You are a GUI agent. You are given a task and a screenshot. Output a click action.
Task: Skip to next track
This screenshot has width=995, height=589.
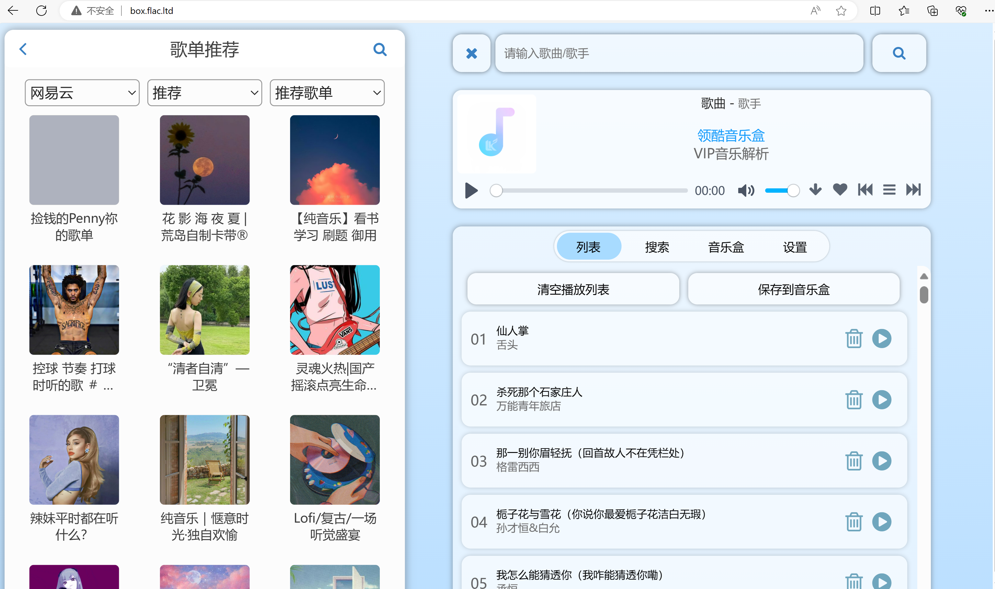(x=913, y=190)
